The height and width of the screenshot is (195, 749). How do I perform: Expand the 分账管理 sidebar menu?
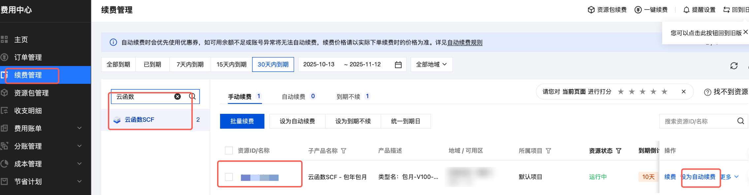click(79, 146)
